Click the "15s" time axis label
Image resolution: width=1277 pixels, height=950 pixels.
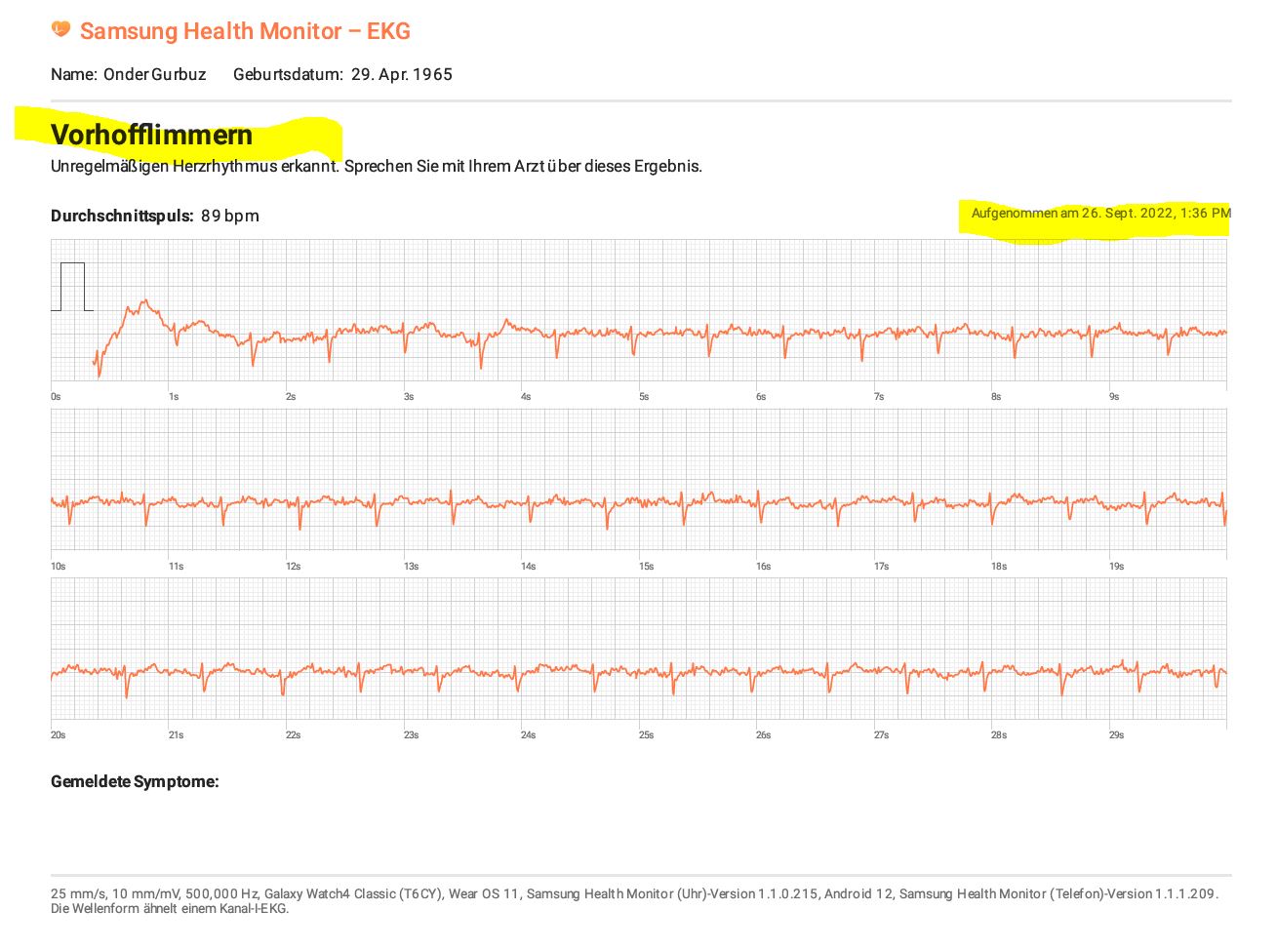(x=646, y=566)
